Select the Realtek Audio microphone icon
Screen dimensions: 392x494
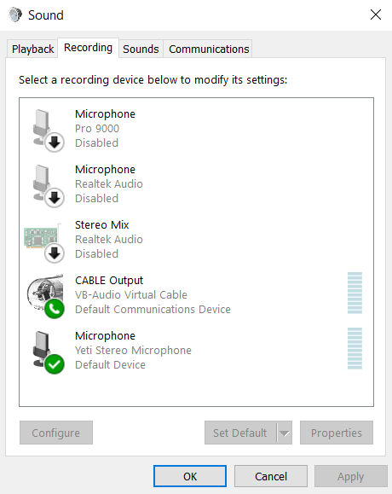(x=48, y=185)
